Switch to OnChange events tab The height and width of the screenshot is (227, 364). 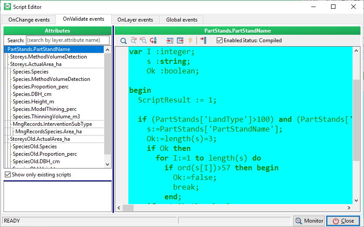click(29, 20)
